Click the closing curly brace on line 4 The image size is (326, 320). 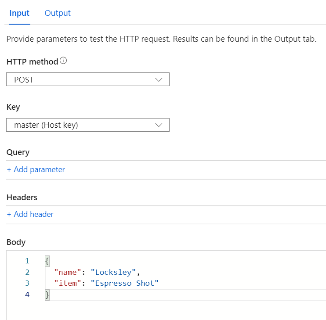click(x=47, y=295)
